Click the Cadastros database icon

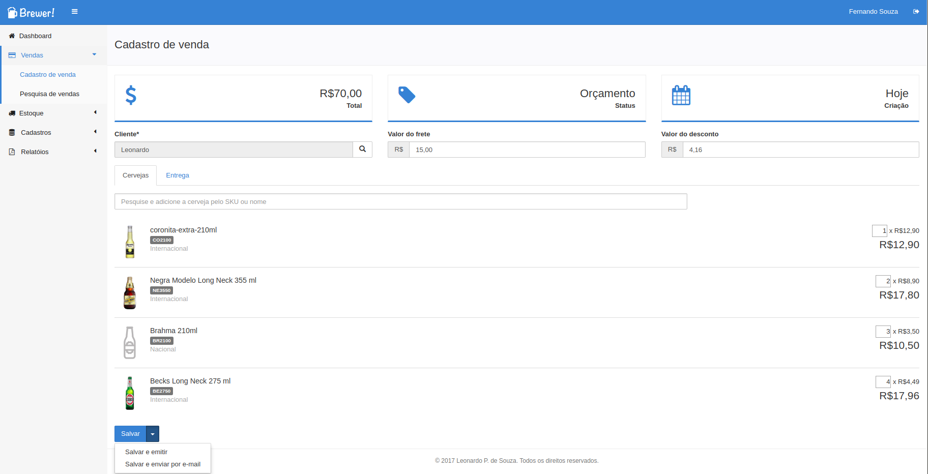12,133
